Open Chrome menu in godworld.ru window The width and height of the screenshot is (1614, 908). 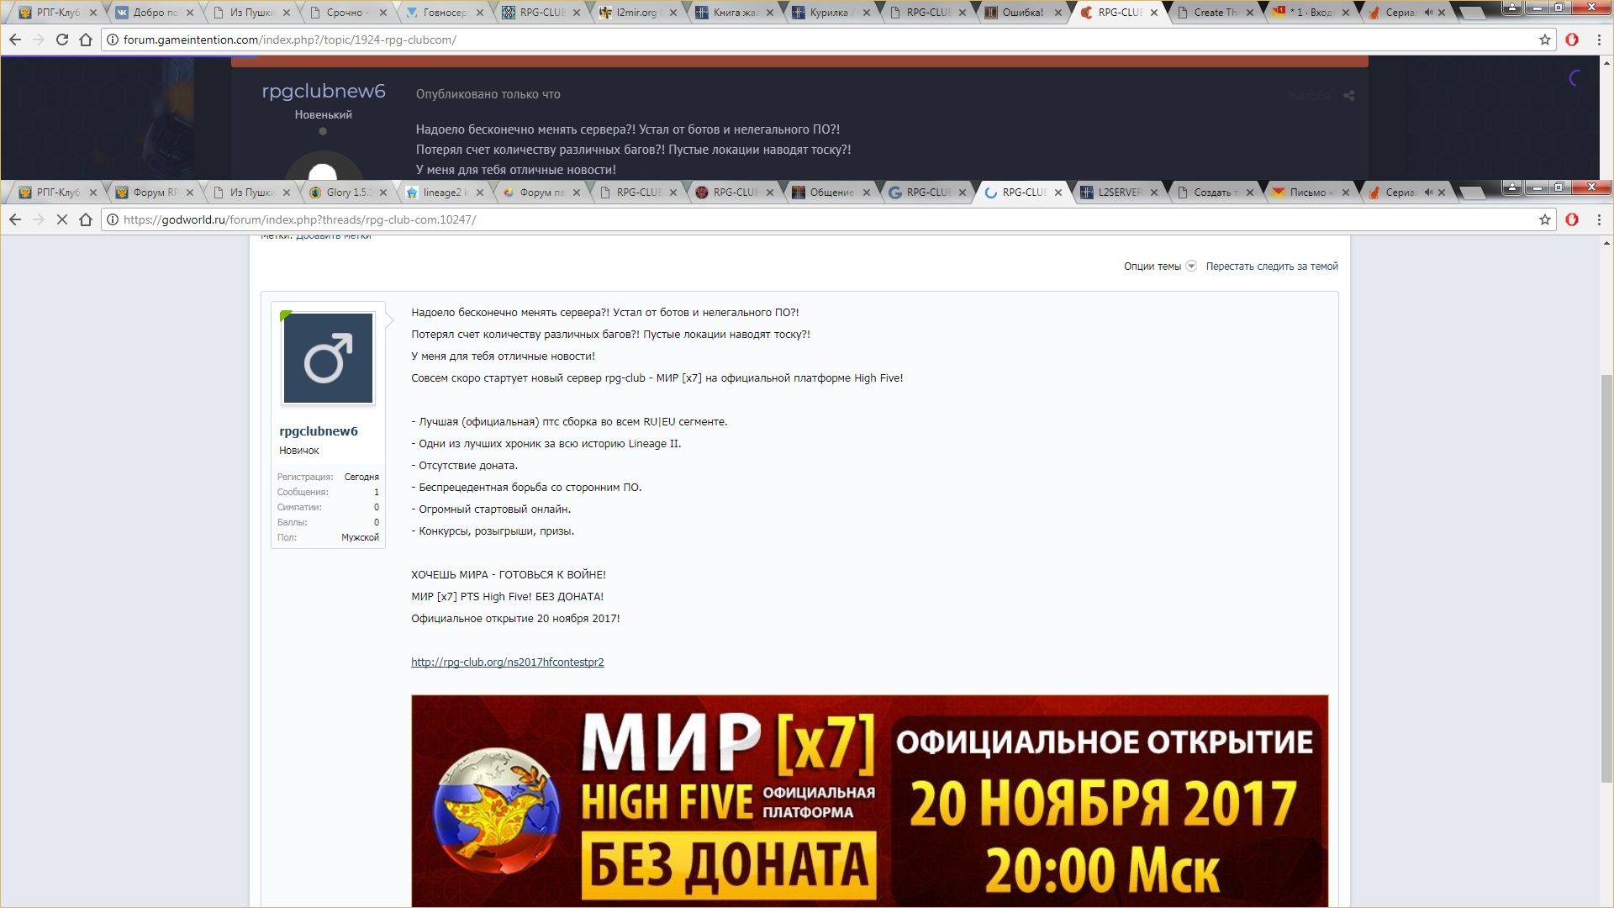tap(1599, 219)
